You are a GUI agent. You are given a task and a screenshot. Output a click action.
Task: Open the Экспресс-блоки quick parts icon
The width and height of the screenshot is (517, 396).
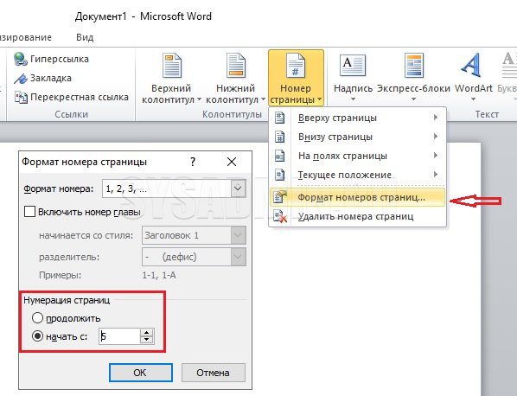point(414,65)
